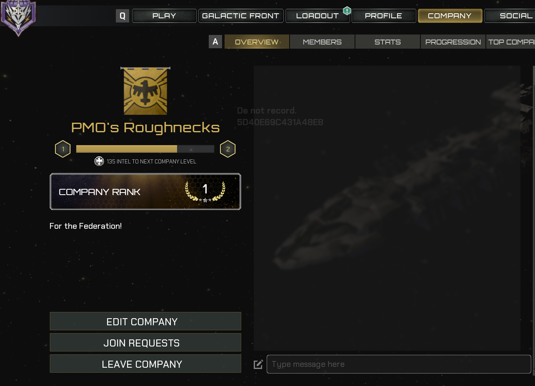Click the level 1 hexagon badge
535x386 pixels.
[63, 149]
